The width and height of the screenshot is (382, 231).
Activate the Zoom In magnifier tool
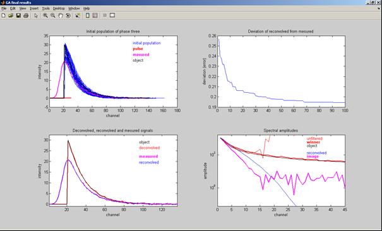pos(45,16)
